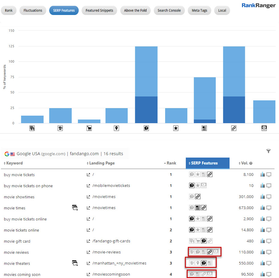Click video icon in movie reviews row
The height and width of the screenshot is (278, 279).
pyautogui.click(x=216, y=252)
